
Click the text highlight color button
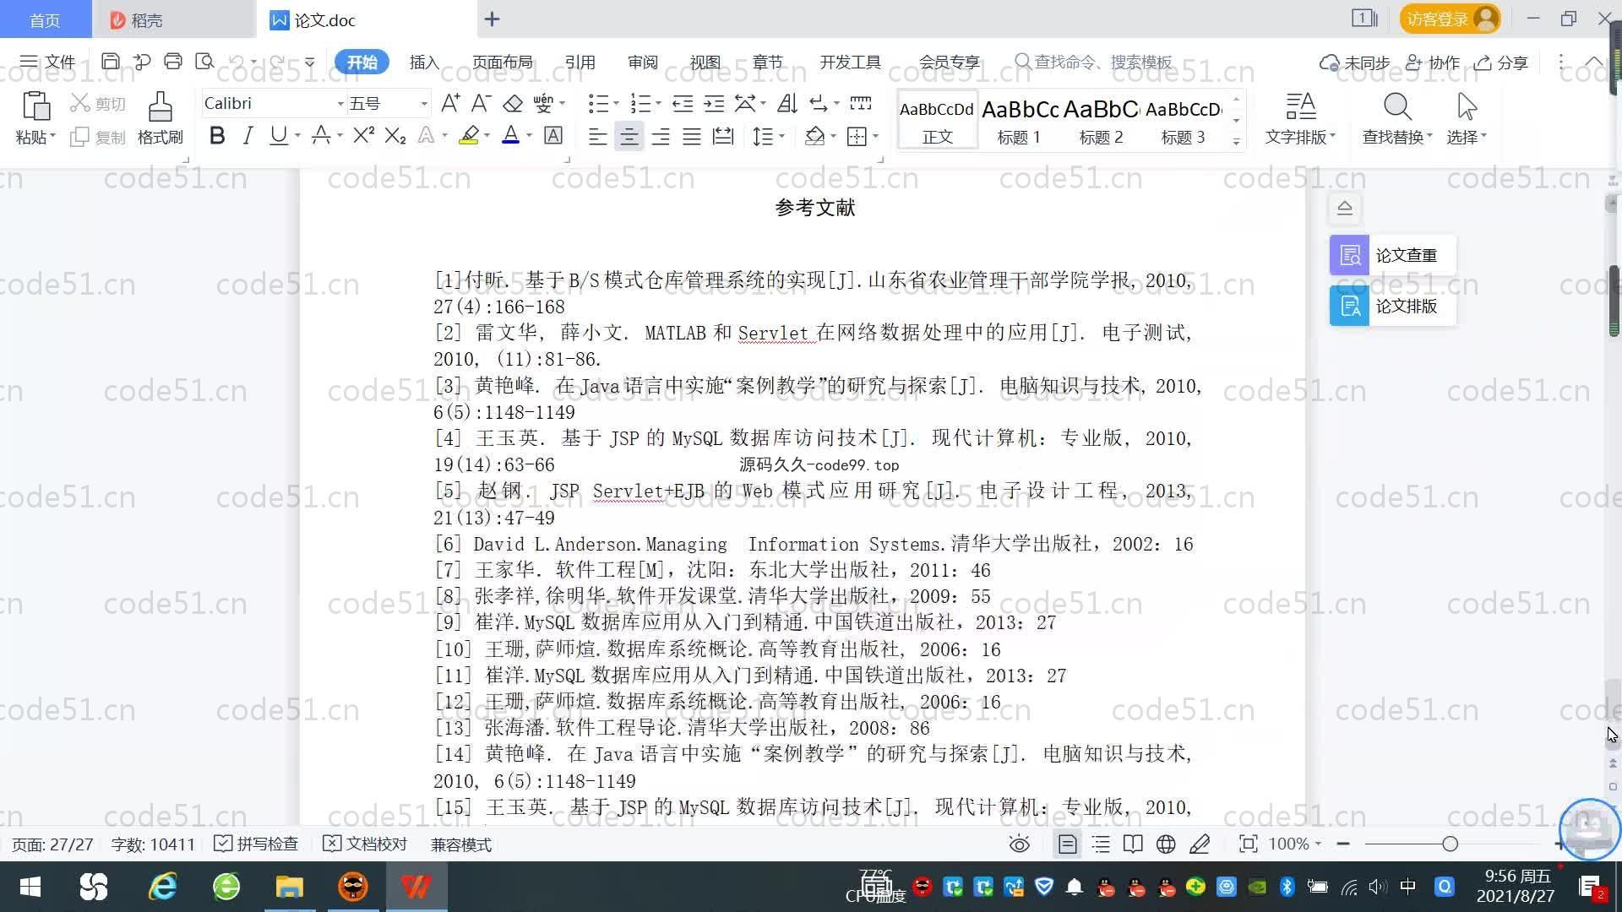pos(469,135)
